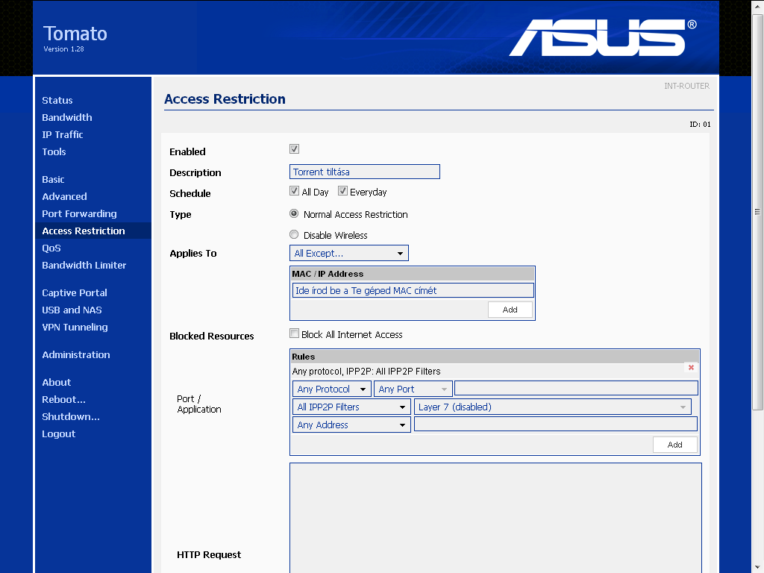Open the Basic settings menu
The height and width of the screenshot is (573, 764).
tap(53, 179)
